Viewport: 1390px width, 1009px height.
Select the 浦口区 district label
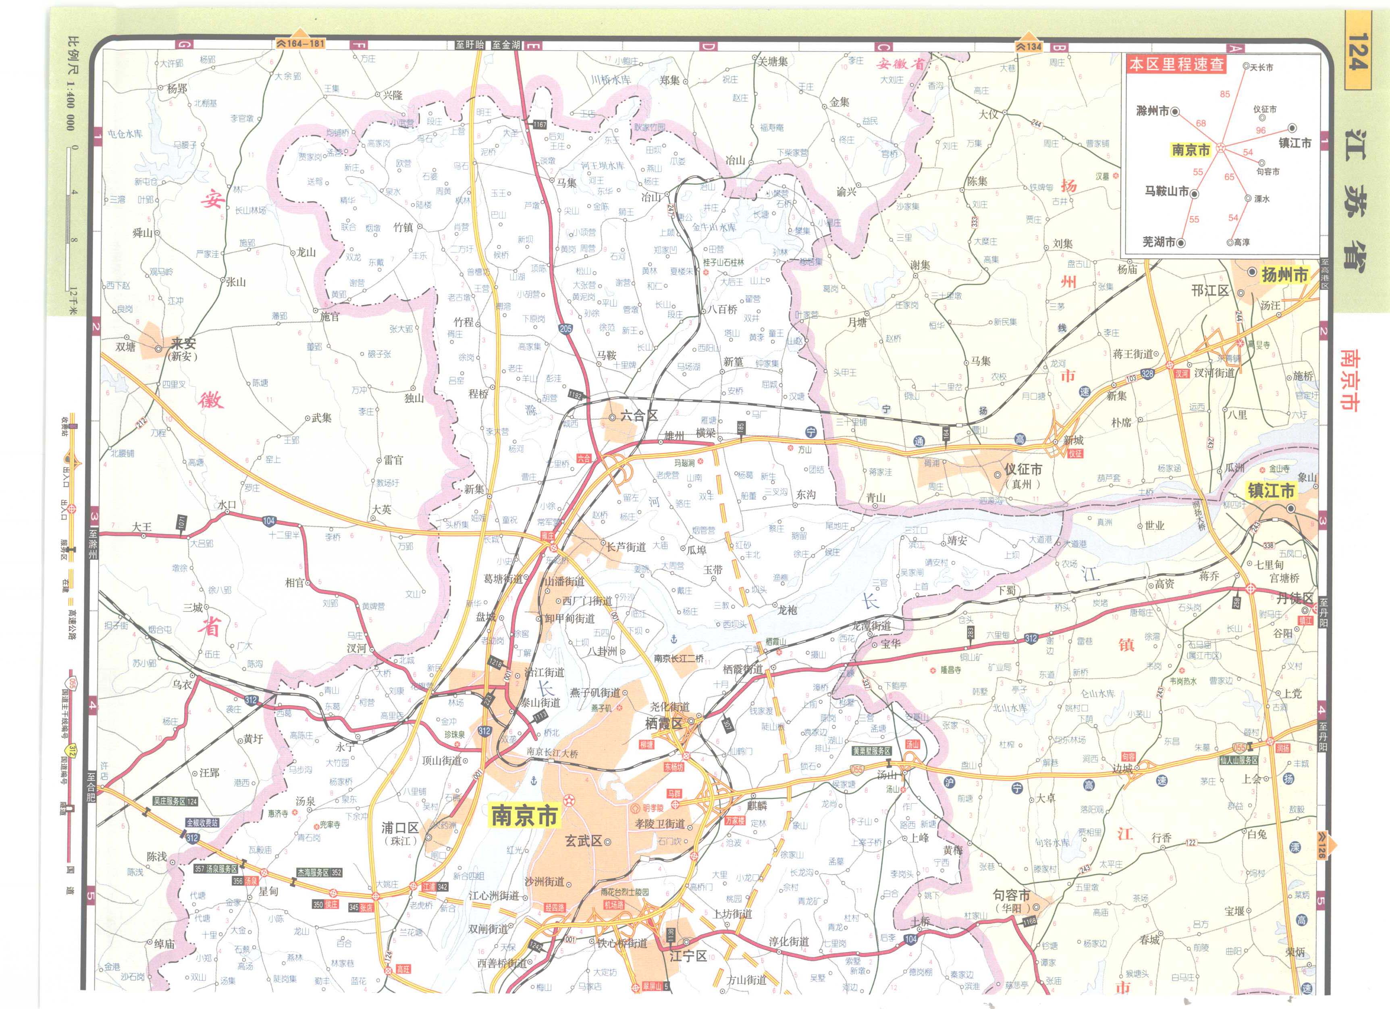pos(400,828)
